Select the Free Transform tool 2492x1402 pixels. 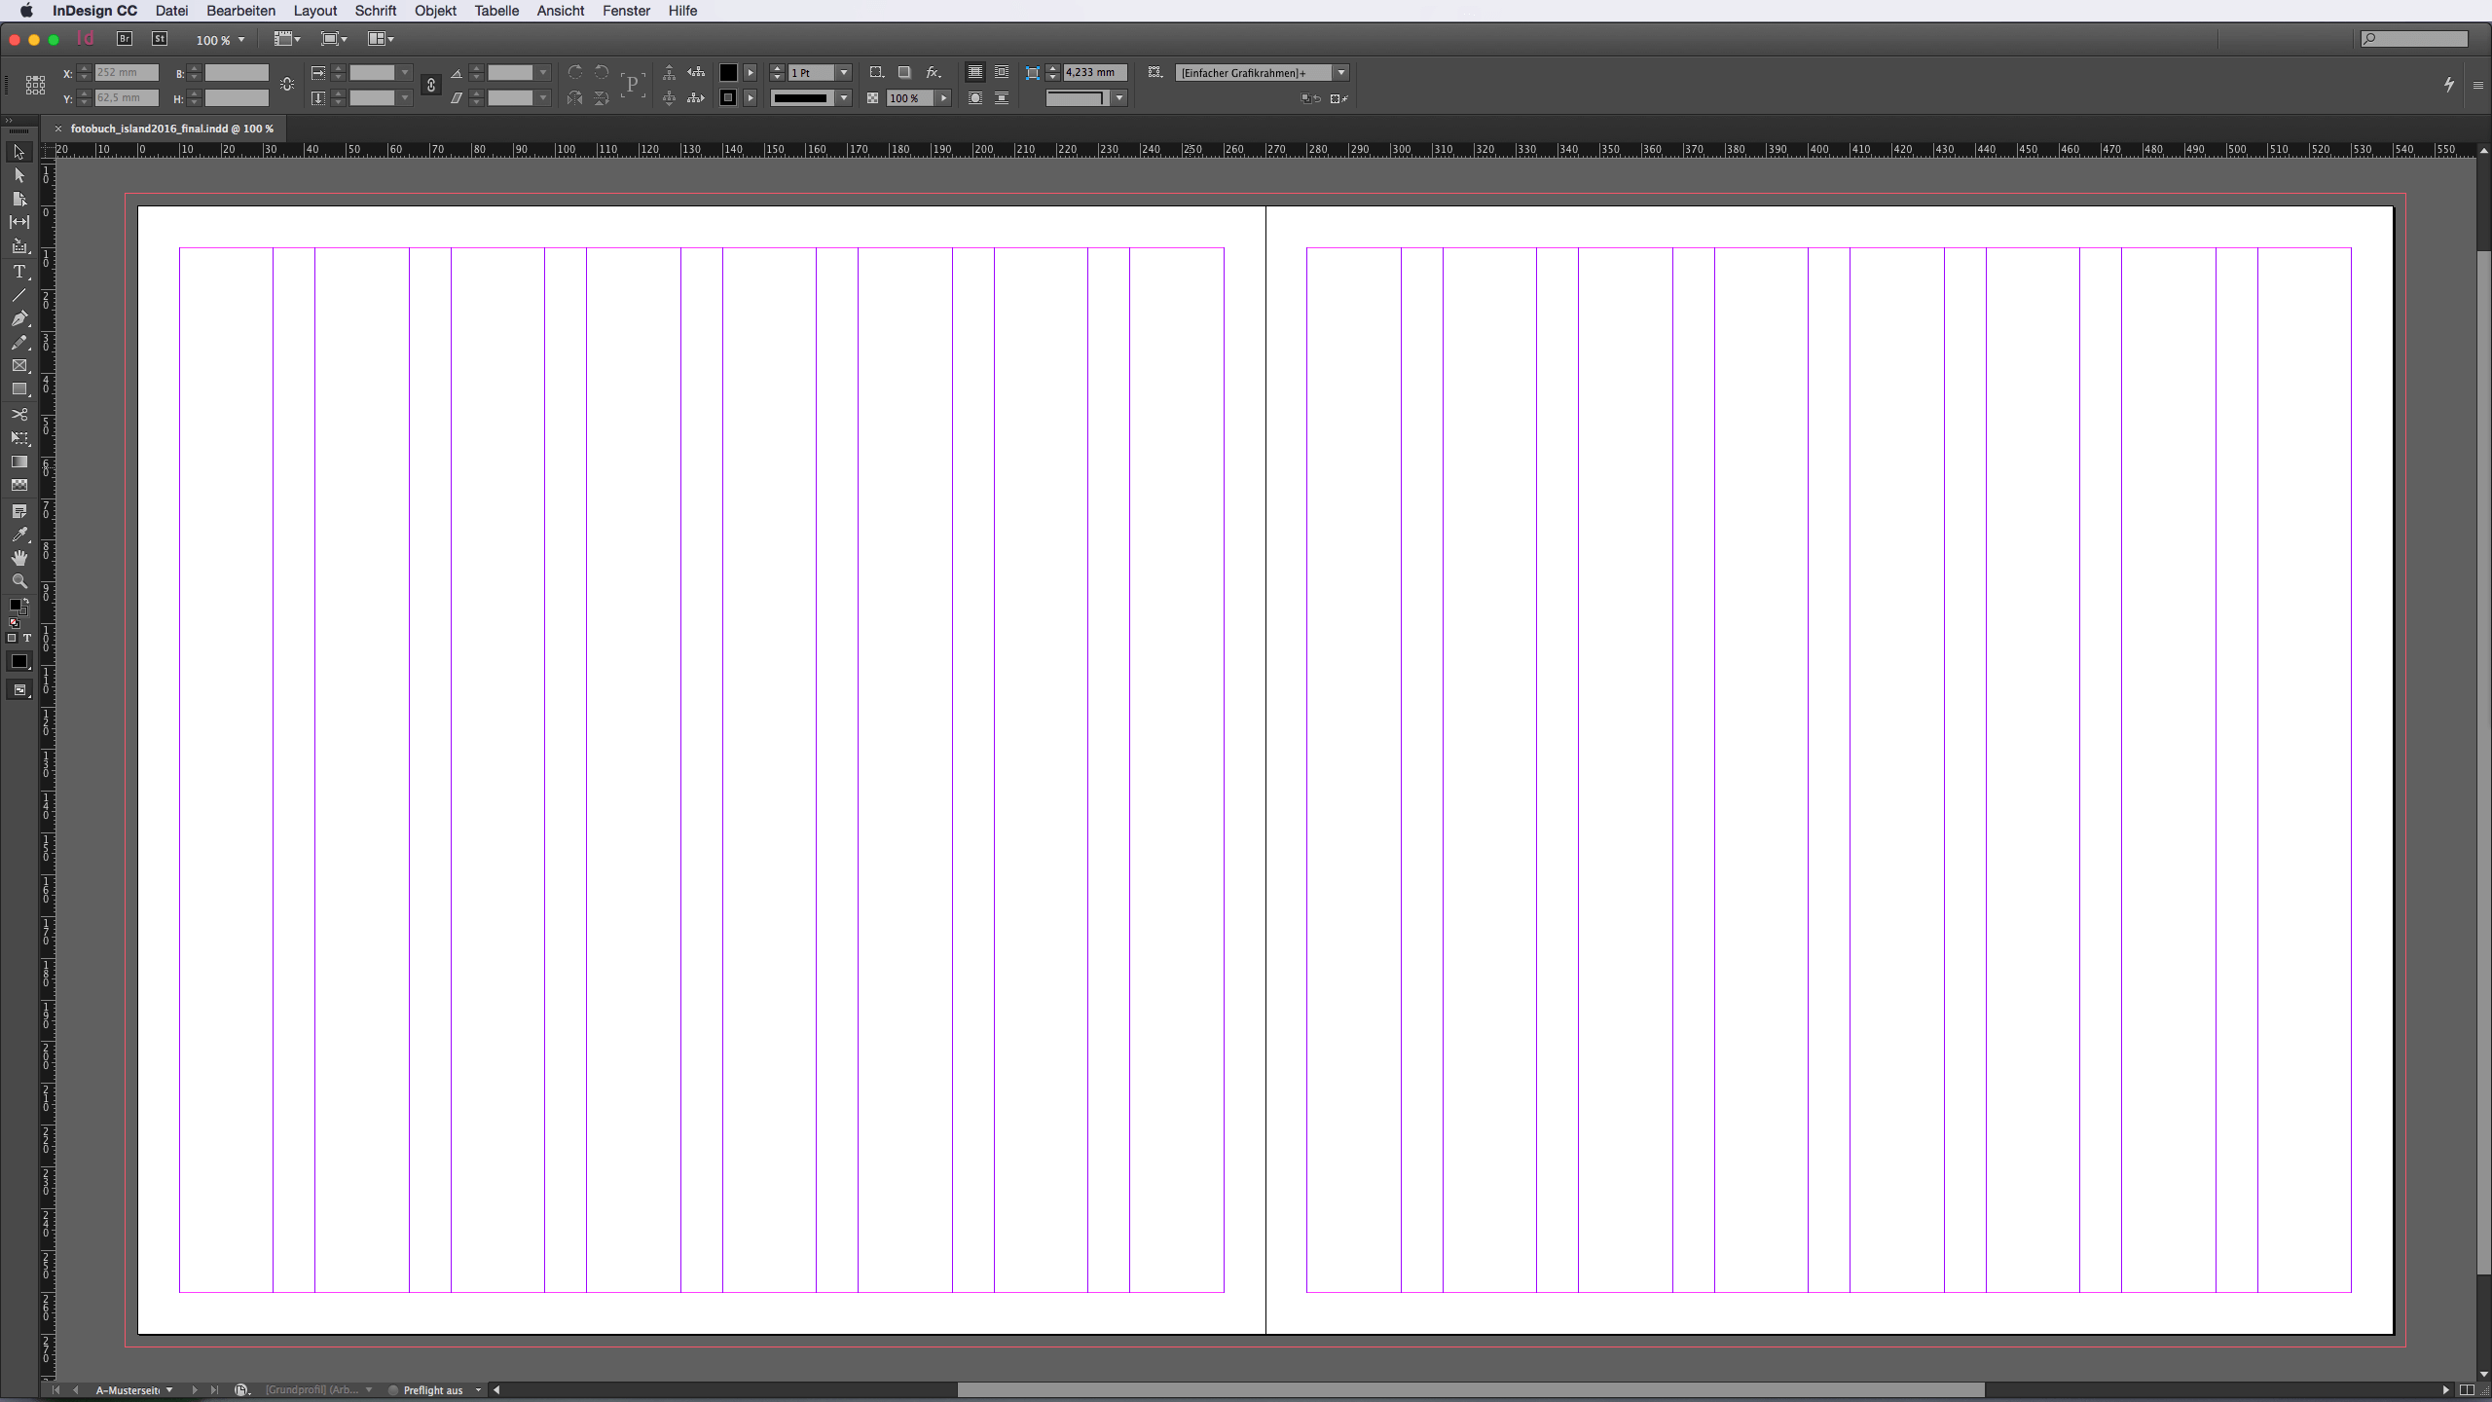[x=18, y=438]
